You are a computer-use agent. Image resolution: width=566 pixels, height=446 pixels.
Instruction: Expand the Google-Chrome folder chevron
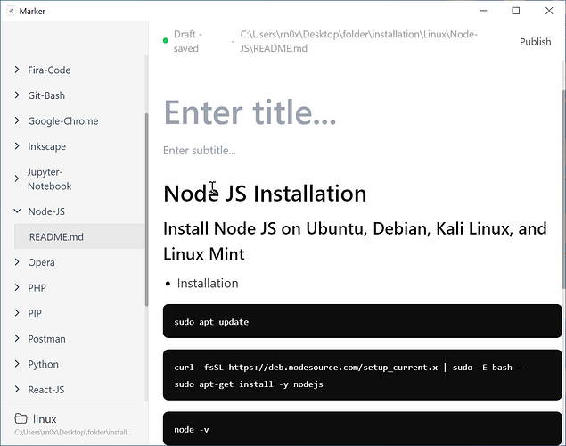17,120
